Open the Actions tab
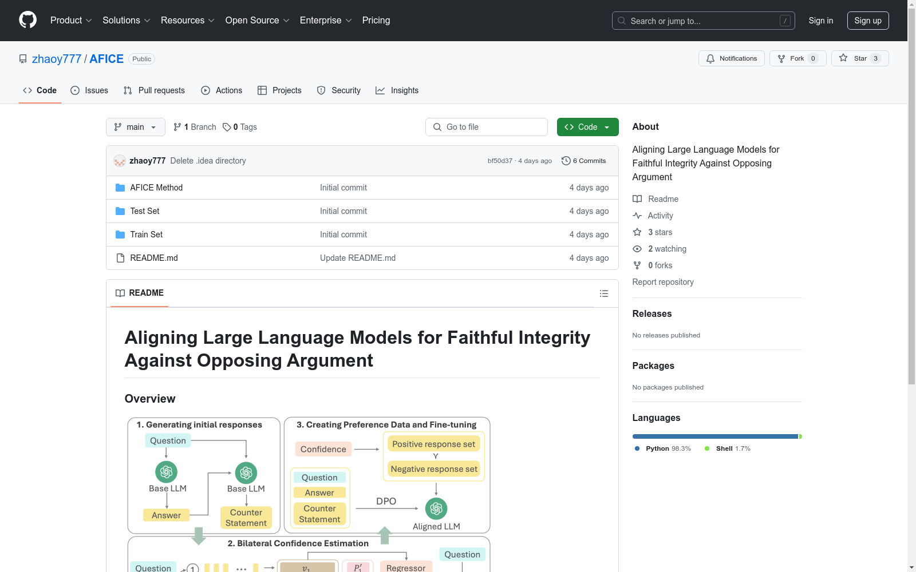The width and height of the screenshot is (916, 572). pos(222,90)
